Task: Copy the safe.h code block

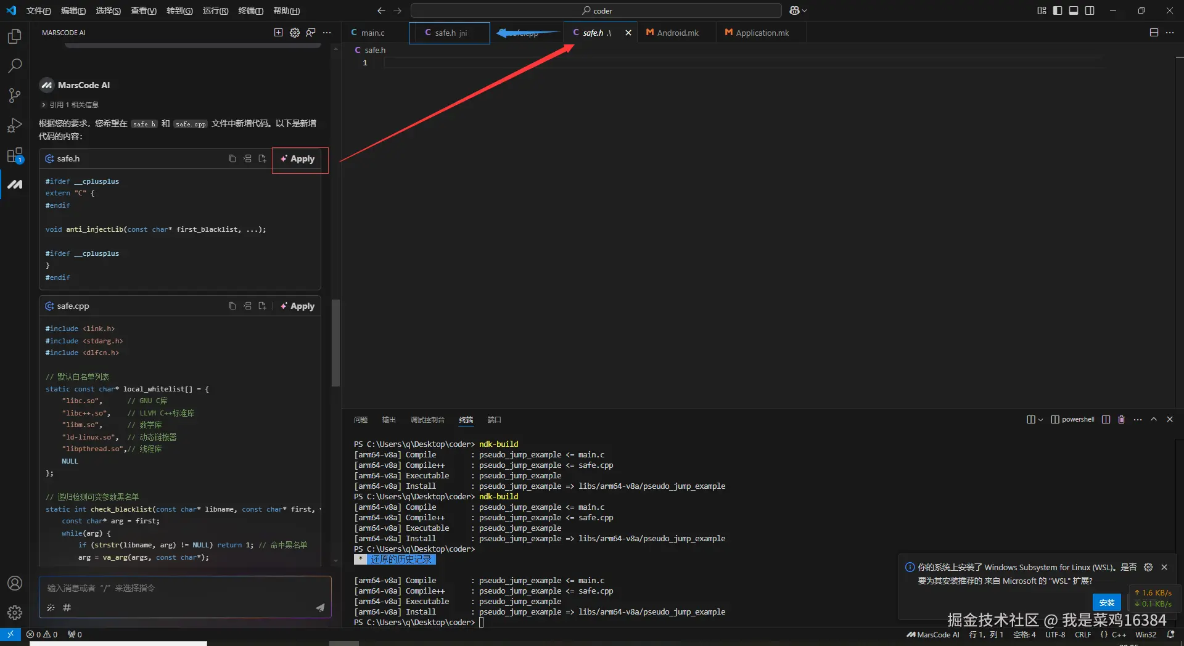Action: click(232, 158)
